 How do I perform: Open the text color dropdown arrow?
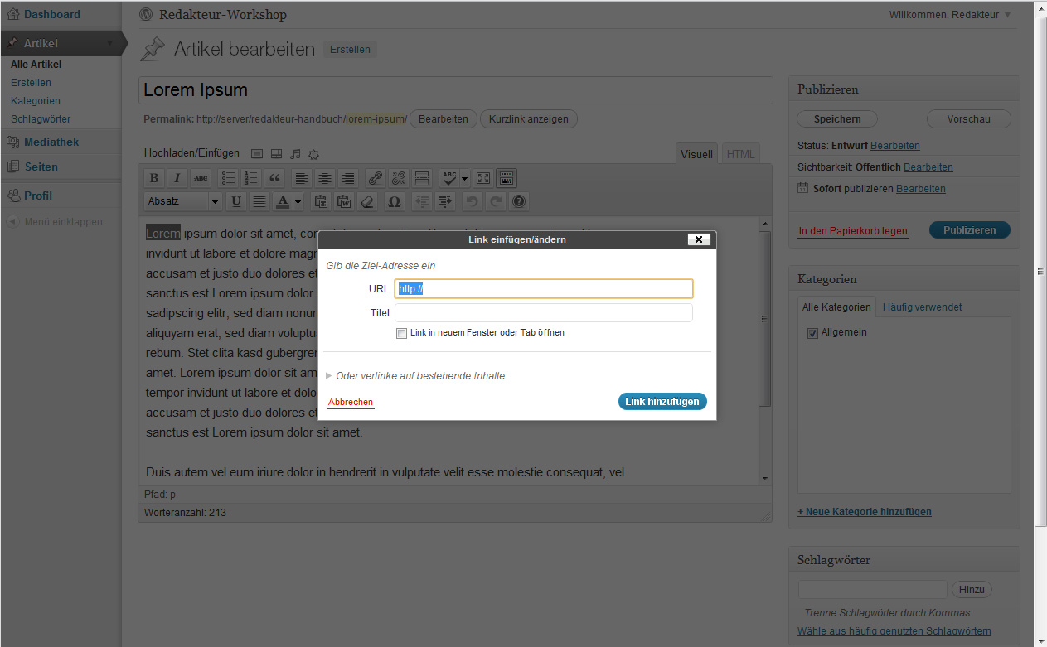(x=298, y=201)
